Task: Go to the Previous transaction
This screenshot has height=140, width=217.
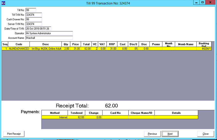Action: tap(152, 134)
